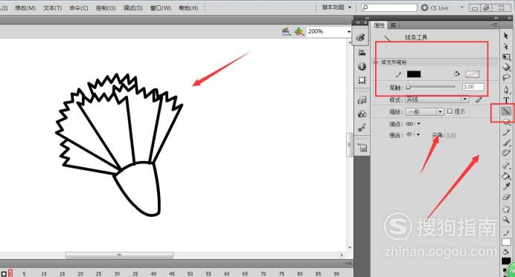
Task: Open the Code Snippets panel icon
Action: [x=362, y=100]
